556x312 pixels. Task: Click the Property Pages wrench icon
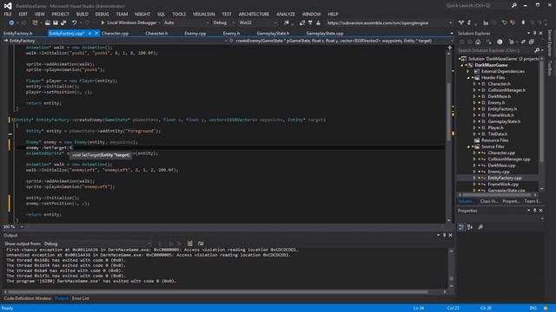point(480,227)
